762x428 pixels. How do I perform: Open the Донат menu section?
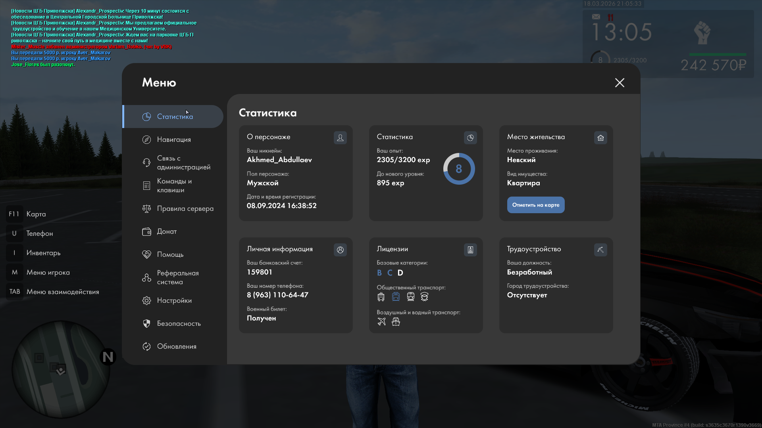tap(167, 231)
